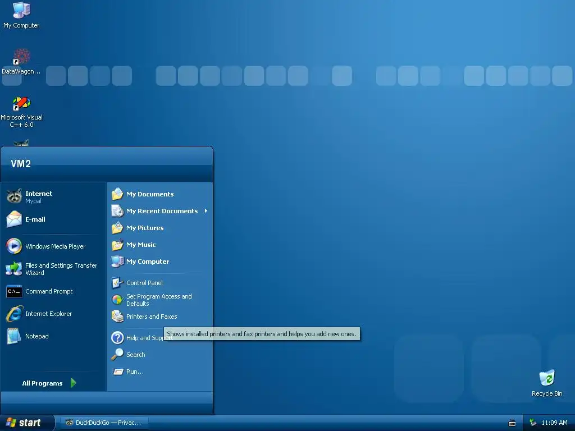This screenshot has height=431, width=575.
Task: Click the Mypal raccoon Internet icon
Action: click(x=14, y=196)
